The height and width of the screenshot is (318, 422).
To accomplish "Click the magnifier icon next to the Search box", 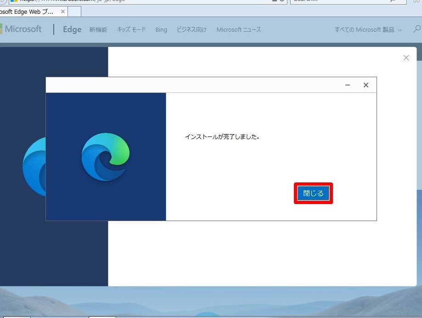I will [x=394, y=1].
